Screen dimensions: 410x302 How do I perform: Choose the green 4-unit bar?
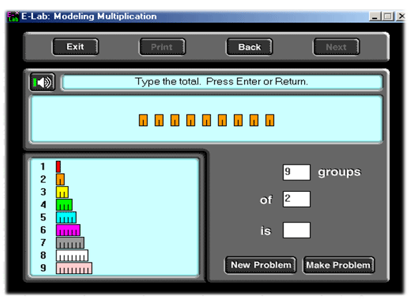coord(64,205)
